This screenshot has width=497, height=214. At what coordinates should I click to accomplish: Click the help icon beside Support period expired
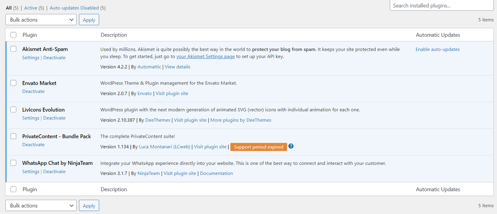[291, 146]
